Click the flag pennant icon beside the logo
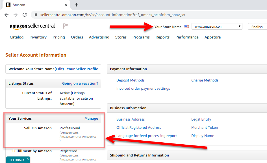 [x=65, y=25]
